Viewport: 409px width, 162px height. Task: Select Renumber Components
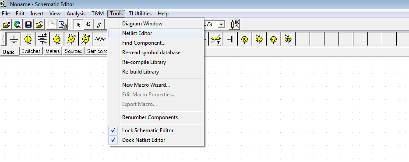coord(156,117)
